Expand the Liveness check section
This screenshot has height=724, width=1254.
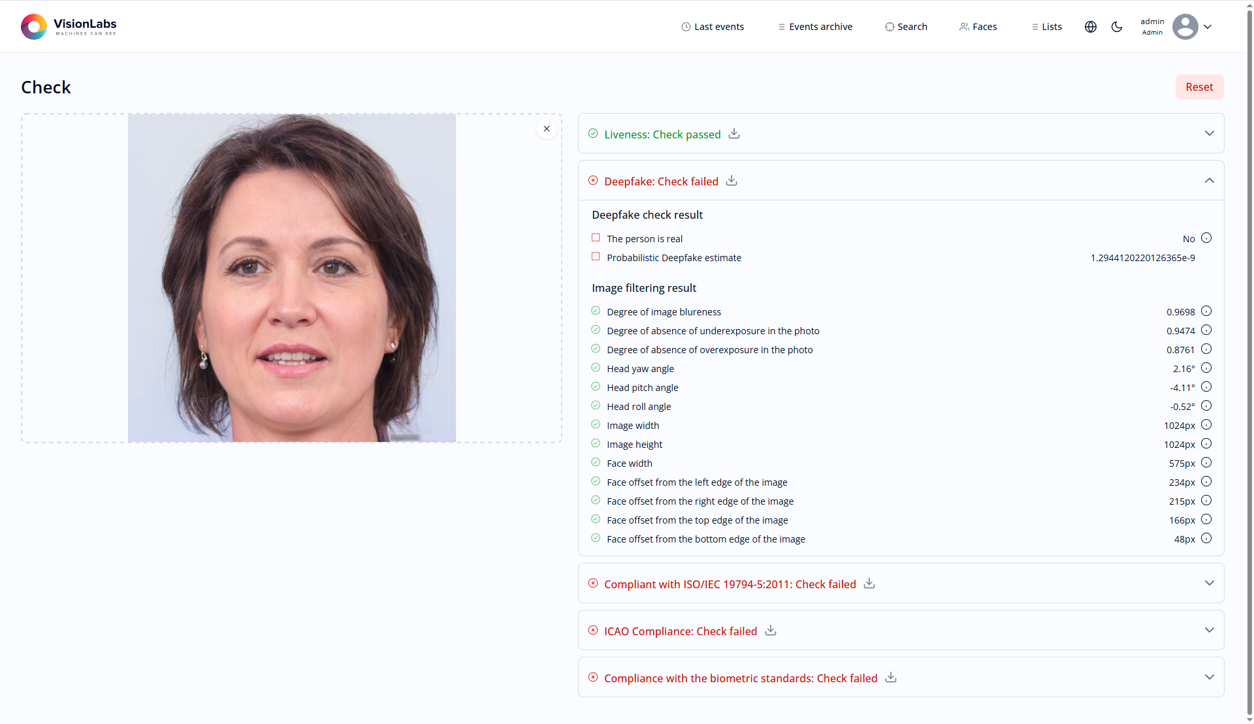[x=1210, y=133]
